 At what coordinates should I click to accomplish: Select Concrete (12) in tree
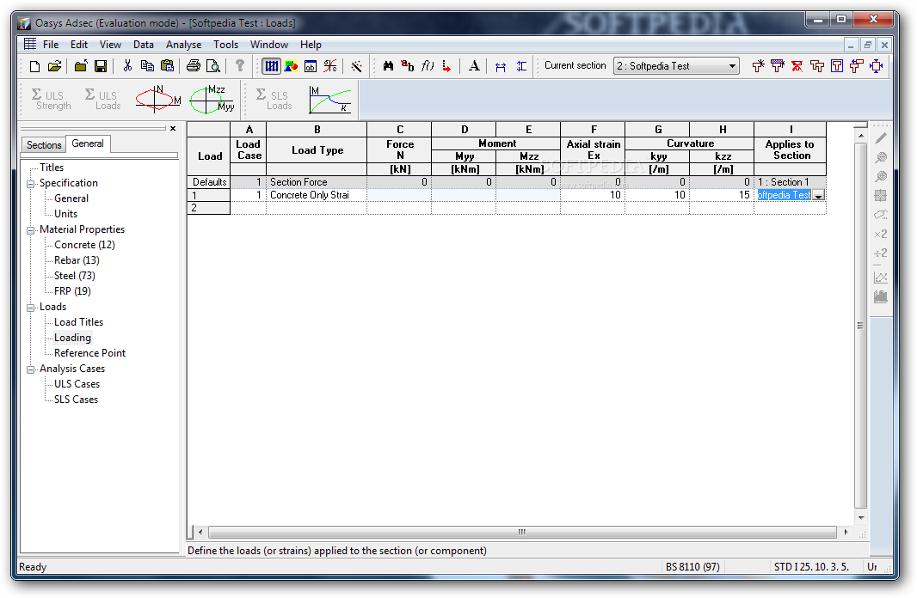coord(84,245)
